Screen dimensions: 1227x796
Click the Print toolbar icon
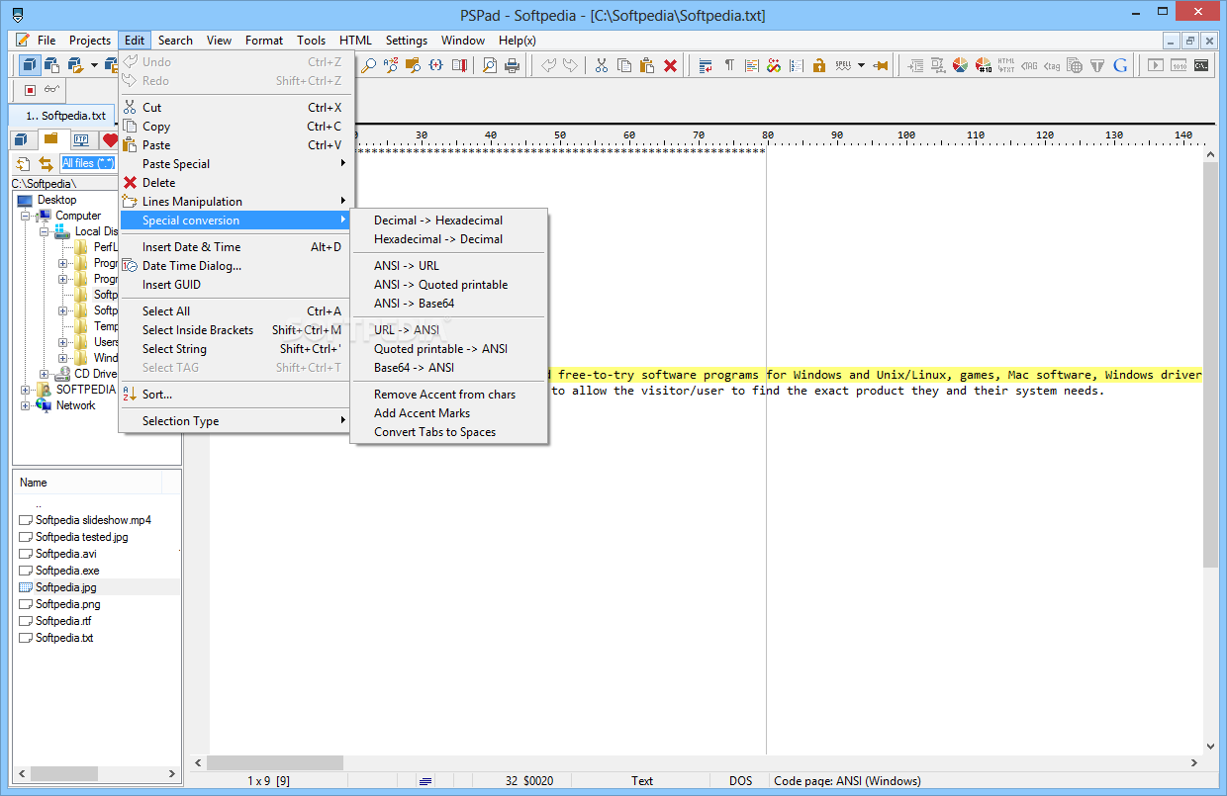(x=513, y=65)
